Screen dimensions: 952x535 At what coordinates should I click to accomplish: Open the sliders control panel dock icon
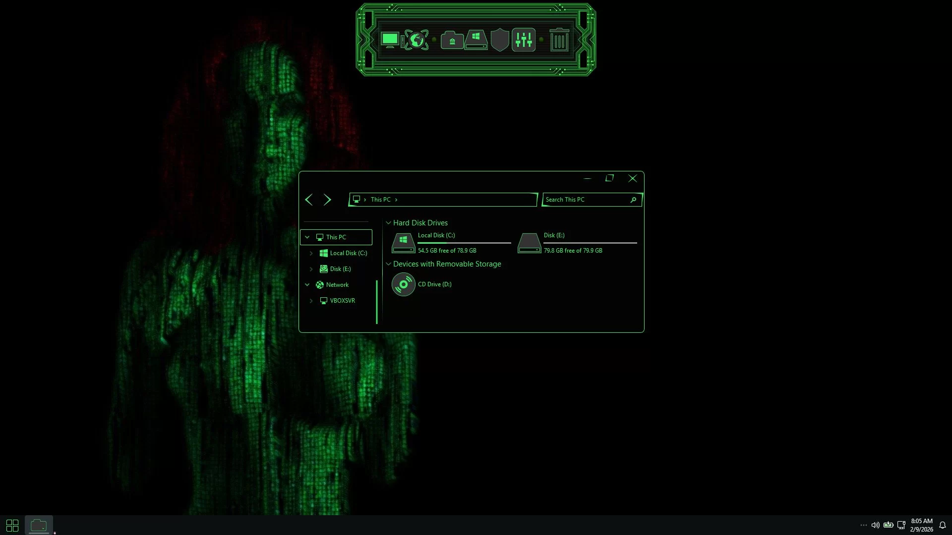[524, 40]
